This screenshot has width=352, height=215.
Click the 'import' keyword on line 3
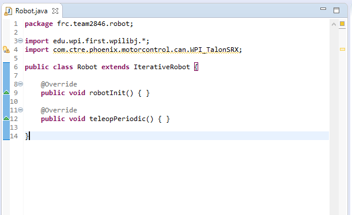[37, 41]
